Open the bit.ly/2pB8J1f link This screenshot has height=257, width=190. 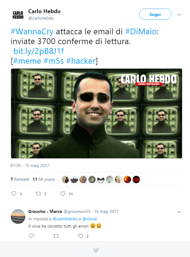[x=38, y=51]
